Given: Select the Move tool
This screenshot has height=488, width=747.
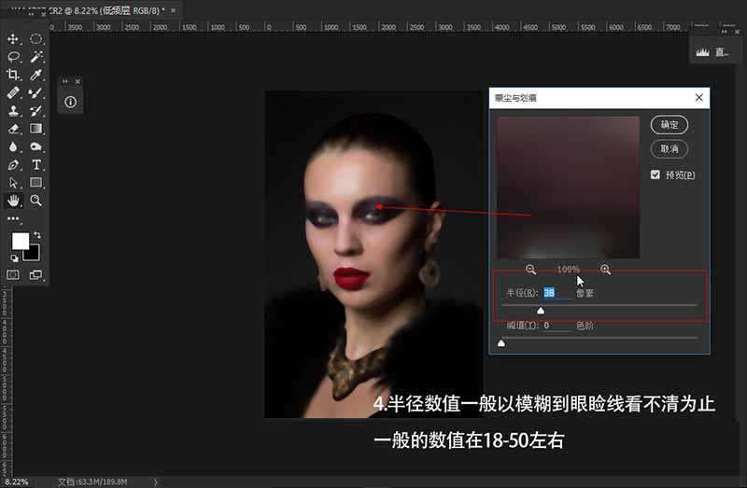Looking at the screenshot, I should click(x=13, y=39).
